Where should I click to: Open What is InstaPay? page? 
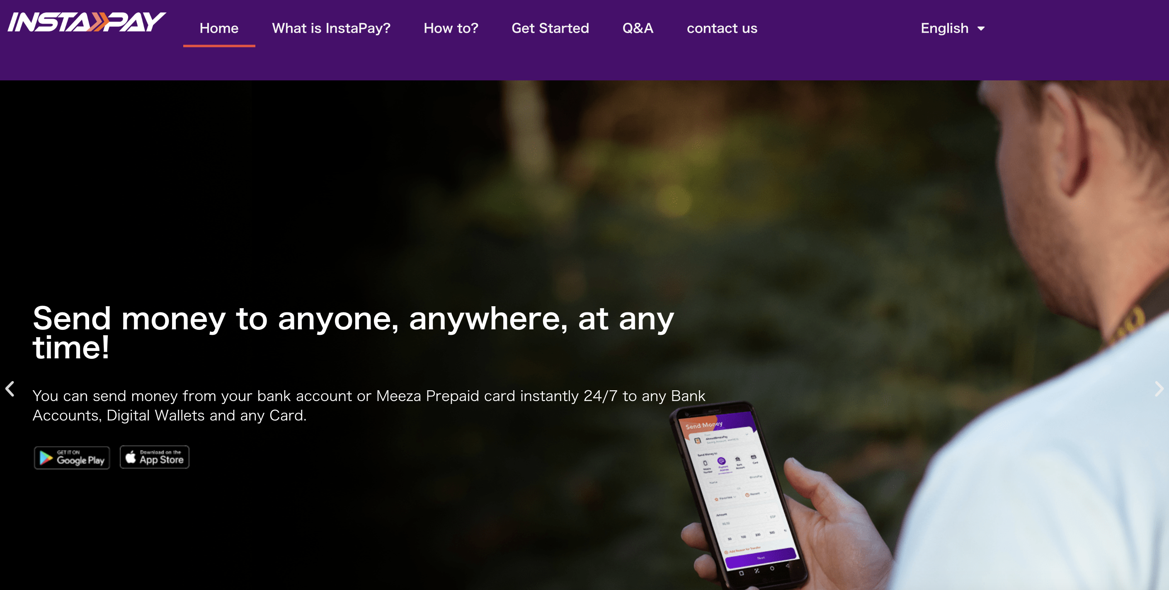[x=331, y=28]
